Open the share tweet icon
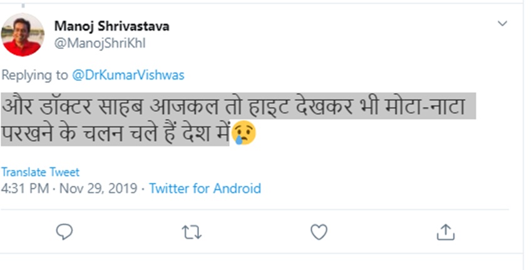532x270 pixels. point(445,232)
